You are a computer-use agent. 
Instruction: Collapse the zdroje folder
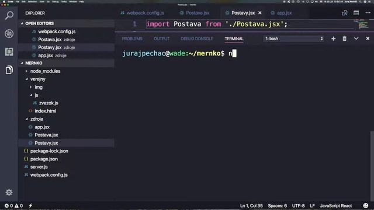coord(26,119)
